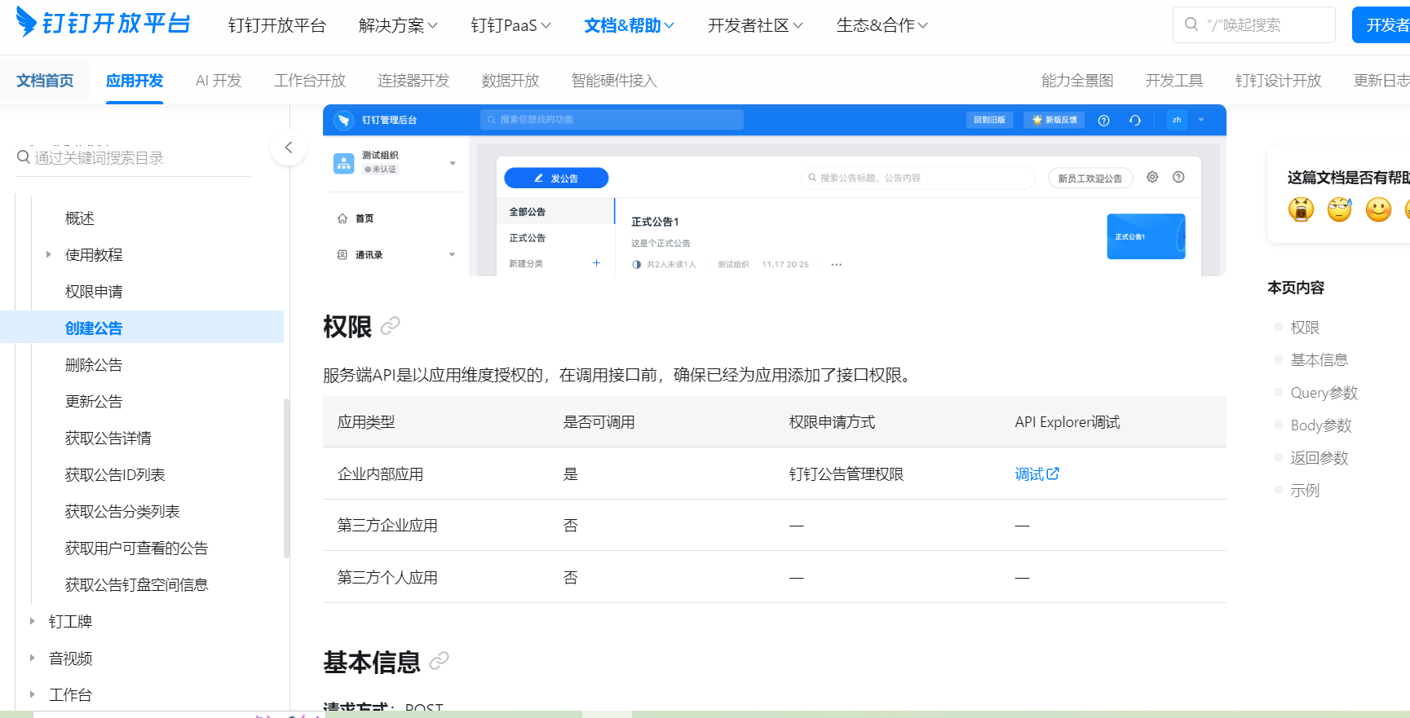The width and height of the screenshot is (1410, 718).
Task: Copy anchor link beside 权限 heading
Action: (391, 326)
